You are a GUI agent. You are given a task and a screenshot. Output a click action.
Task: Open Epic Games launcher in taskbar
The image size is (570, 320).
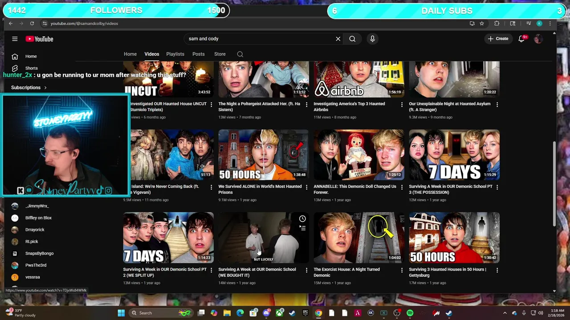click(x=305, y=313)
